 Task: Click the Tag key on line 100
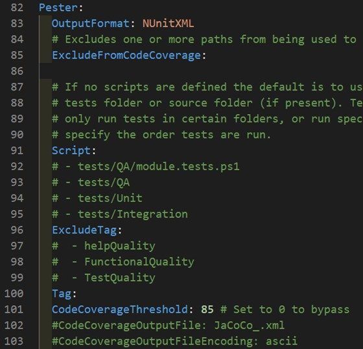[62, 294]
